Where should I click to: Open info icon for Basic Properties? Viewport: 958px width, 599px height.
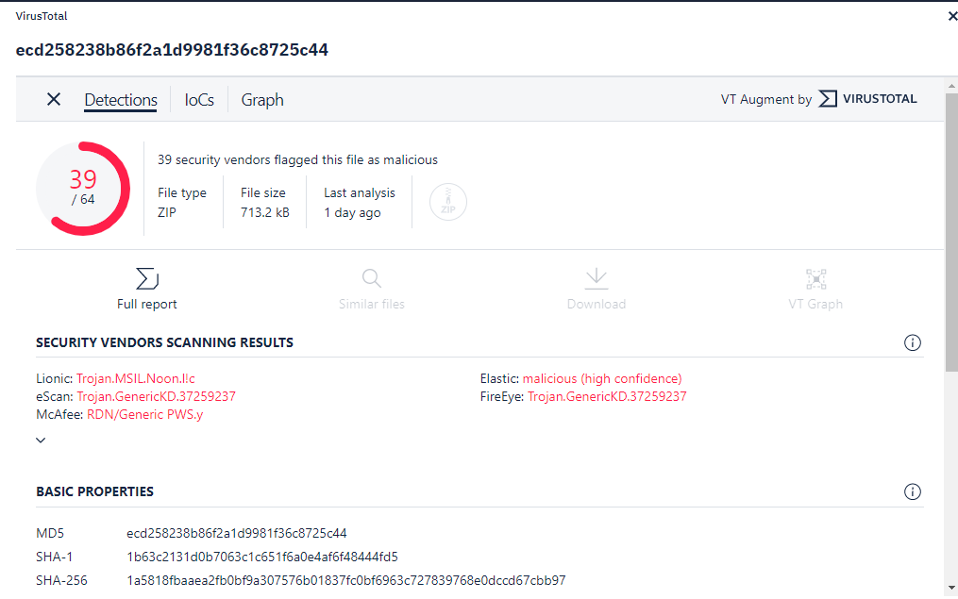[912, 491]
